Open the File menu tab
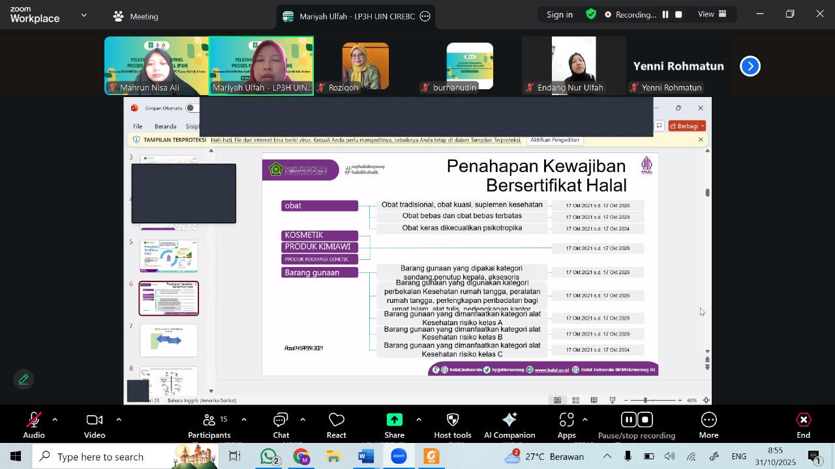 (x=138, y=126)
